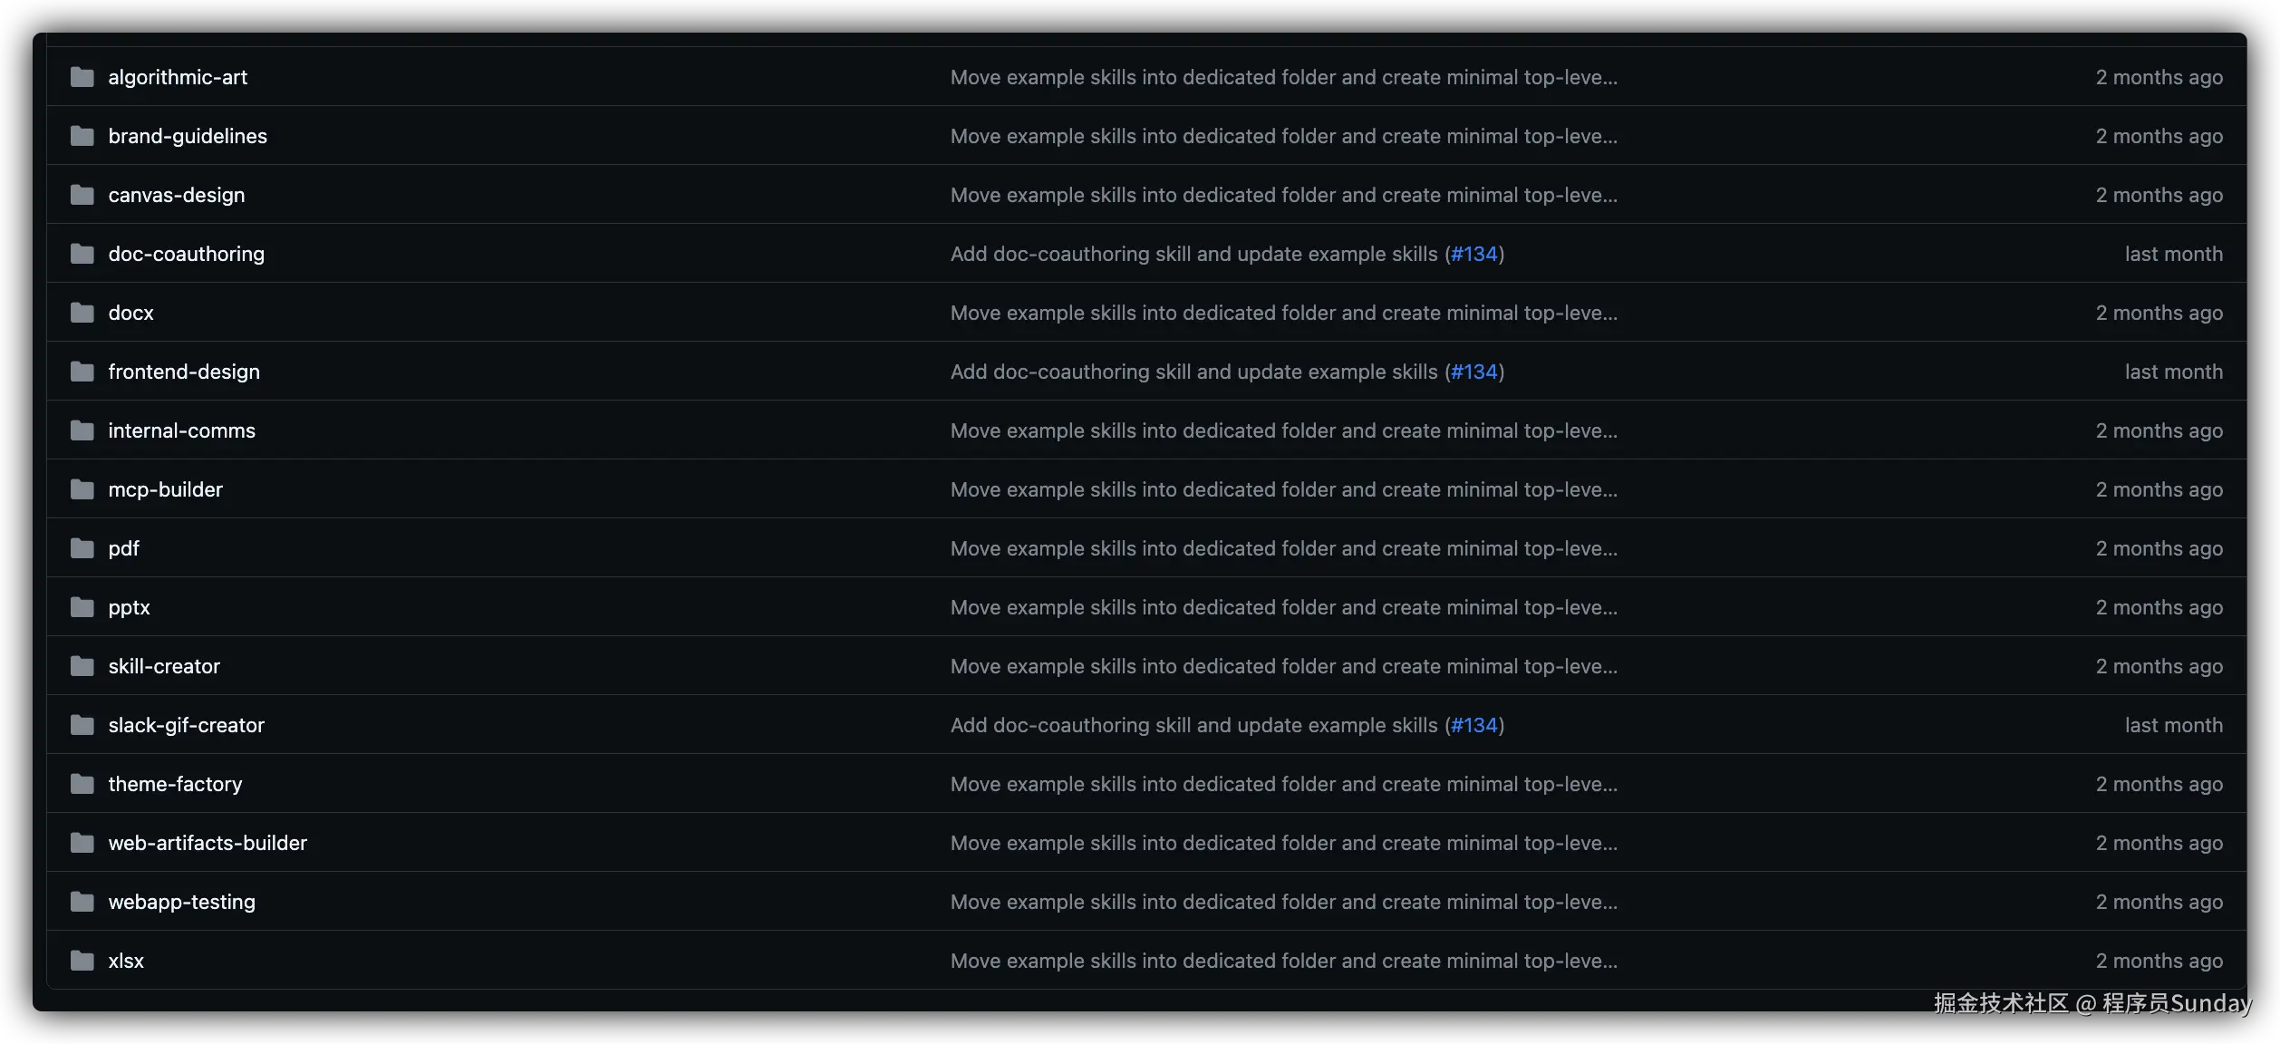The height and width of the screenshot is (1044, 2280).
Task: Open the #134 link in slack-gif-creator row
Action: [1474, 725]
